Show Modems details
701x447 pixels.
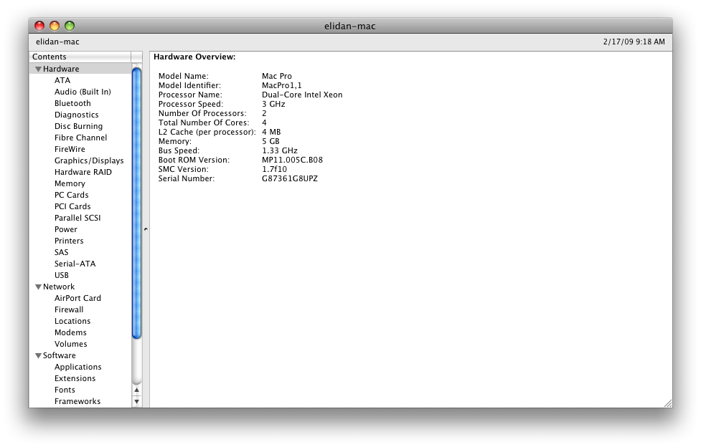point(70,332)
